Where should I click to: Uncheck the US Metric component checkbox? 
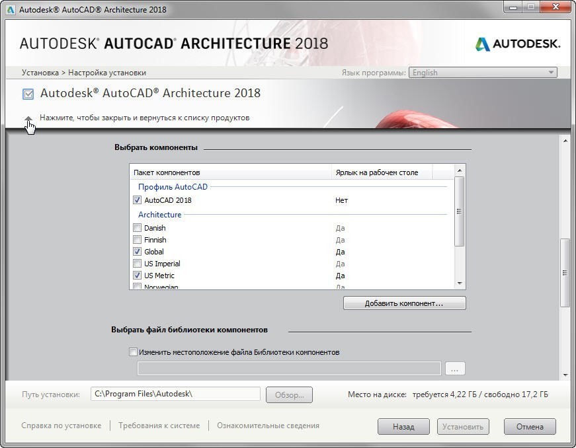[137, 275]
